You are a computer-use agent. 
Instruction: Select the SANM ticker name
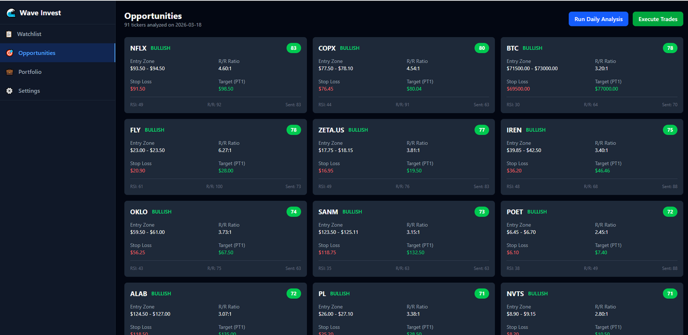click(329, 212)
